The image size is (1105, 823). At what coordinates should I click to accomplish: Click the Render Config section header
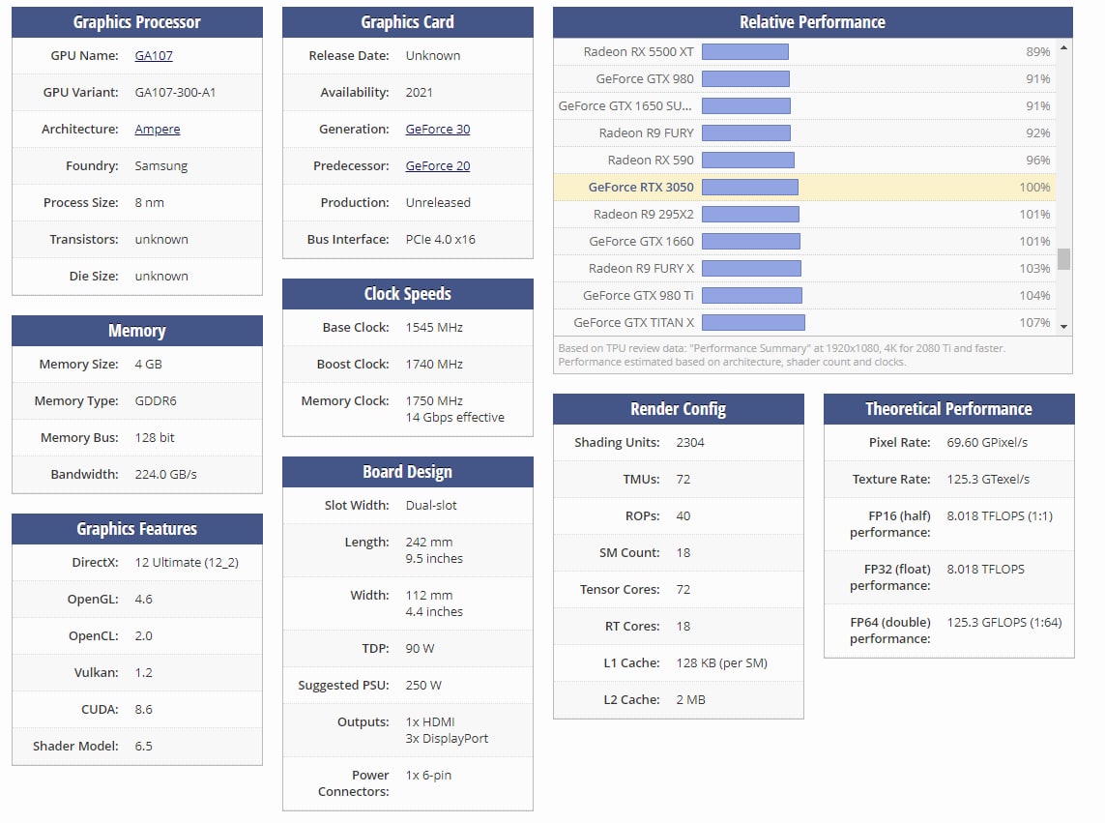tap(679, 409)
